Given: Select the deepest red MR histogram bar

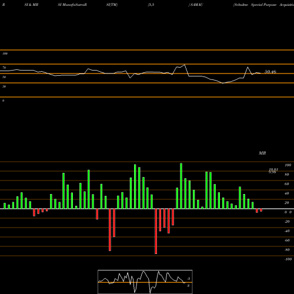Looking at the screenshot, I should coord(156,231).
